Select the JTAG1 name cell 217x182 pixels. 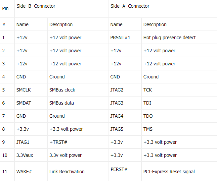23,142
